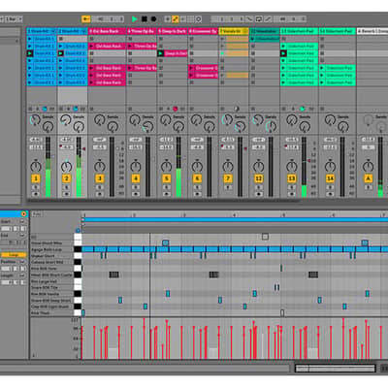The height and width of the screenshot is (388, 388).
Task: Toggle the track 14 activator button
Action: (330, 178)
